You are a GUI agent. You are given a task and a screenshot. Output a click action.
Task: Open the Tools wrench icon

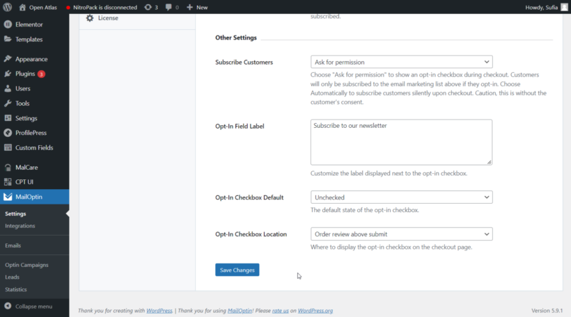[x=8, y=104]
